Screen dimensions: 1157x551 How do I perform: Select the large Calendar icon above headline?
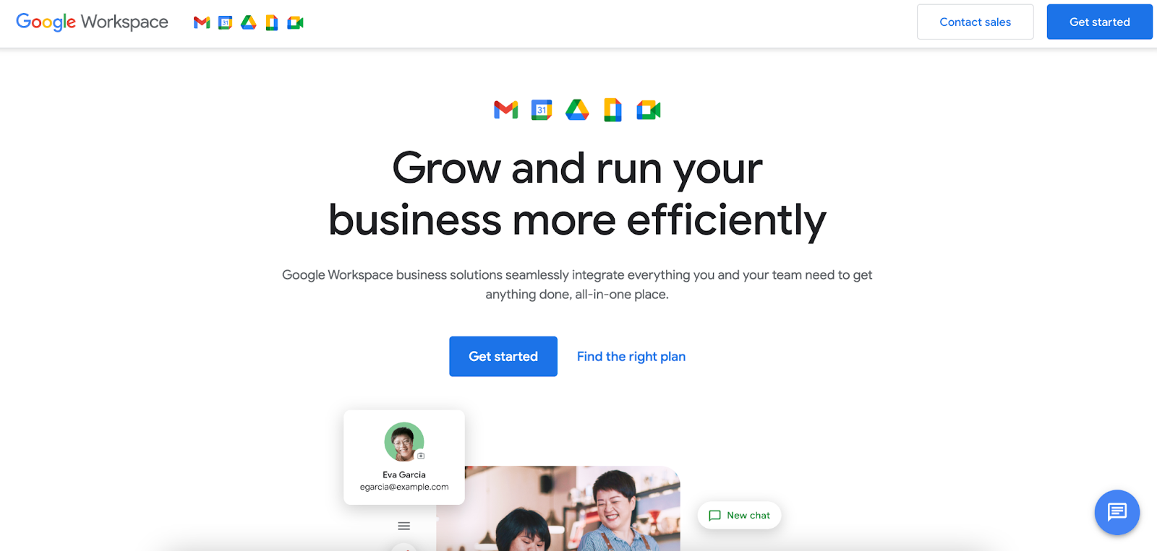[x=542, y=110]
